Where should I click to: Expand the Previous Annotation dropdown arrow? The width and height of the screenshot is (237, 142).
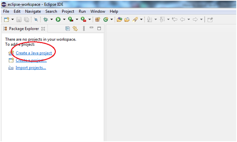[168, 20]
